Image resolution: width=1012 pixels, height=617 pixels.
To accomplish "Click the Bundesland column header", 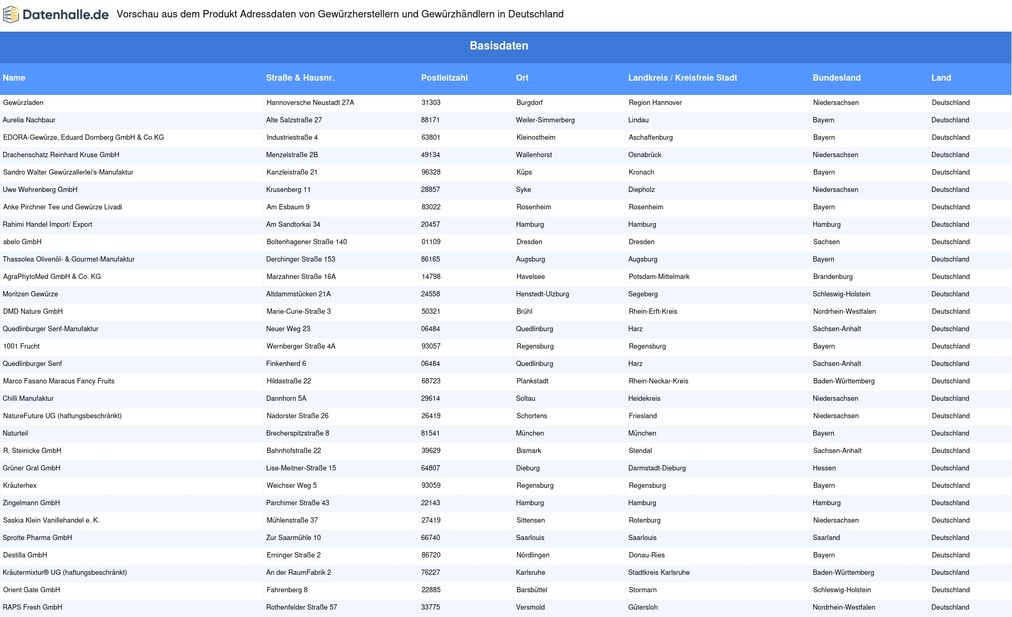I will pos(836,78).
